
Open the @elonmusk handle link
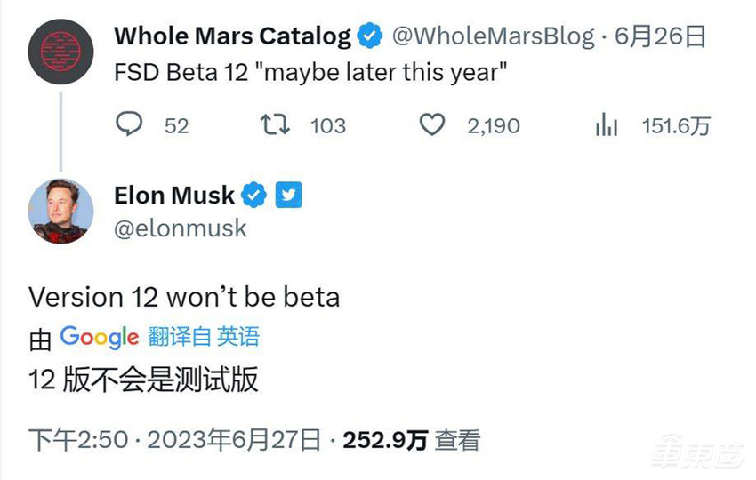coord(181,228)
